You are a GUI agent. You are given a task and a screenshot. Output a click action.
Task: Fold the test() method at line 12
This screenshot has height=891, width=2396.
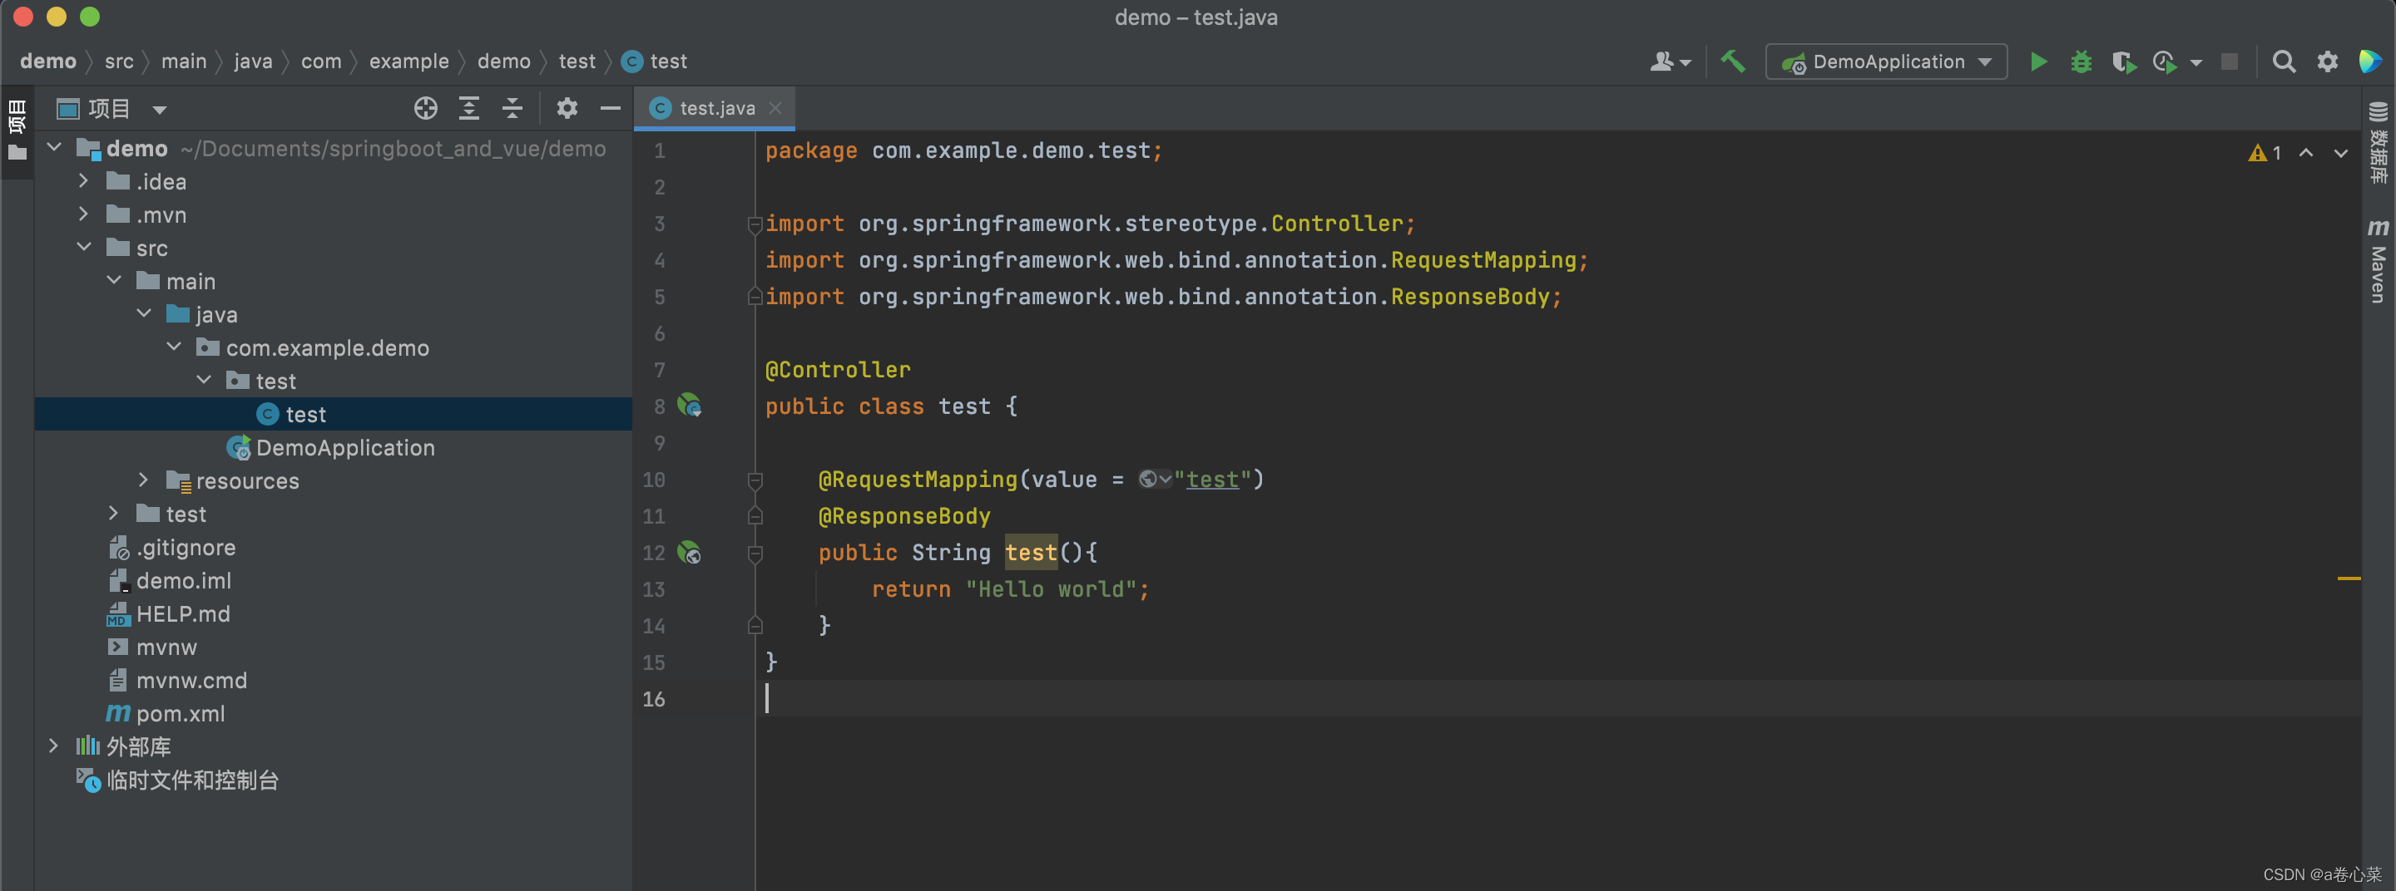tap(755, 553)
